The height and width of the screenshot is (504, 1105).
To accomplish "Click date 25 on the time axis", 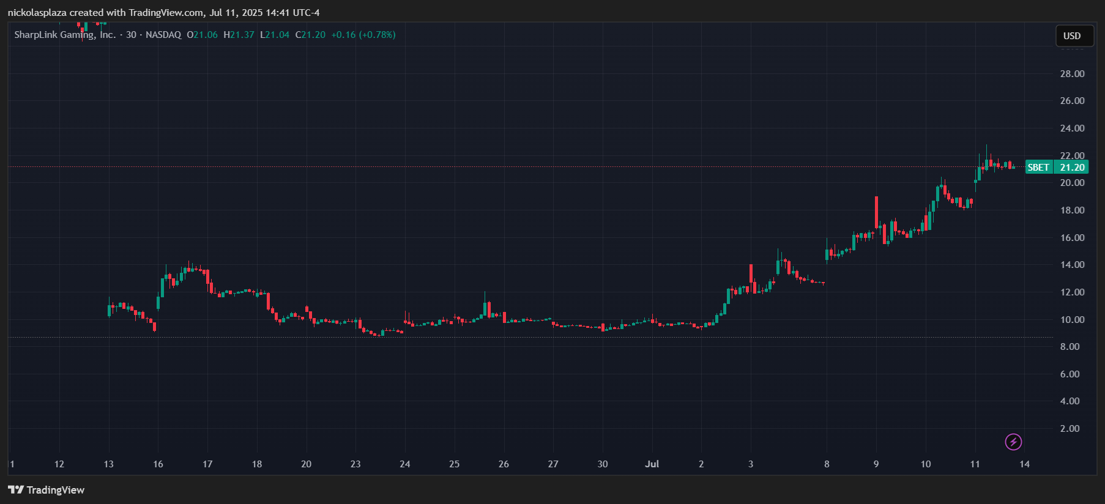I will (454, 464).
